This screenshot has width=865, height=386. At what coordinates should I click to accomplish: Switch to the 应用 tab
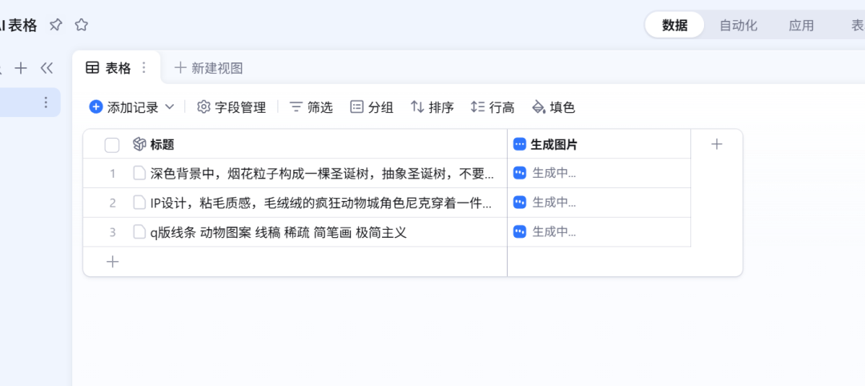point(801,26)
